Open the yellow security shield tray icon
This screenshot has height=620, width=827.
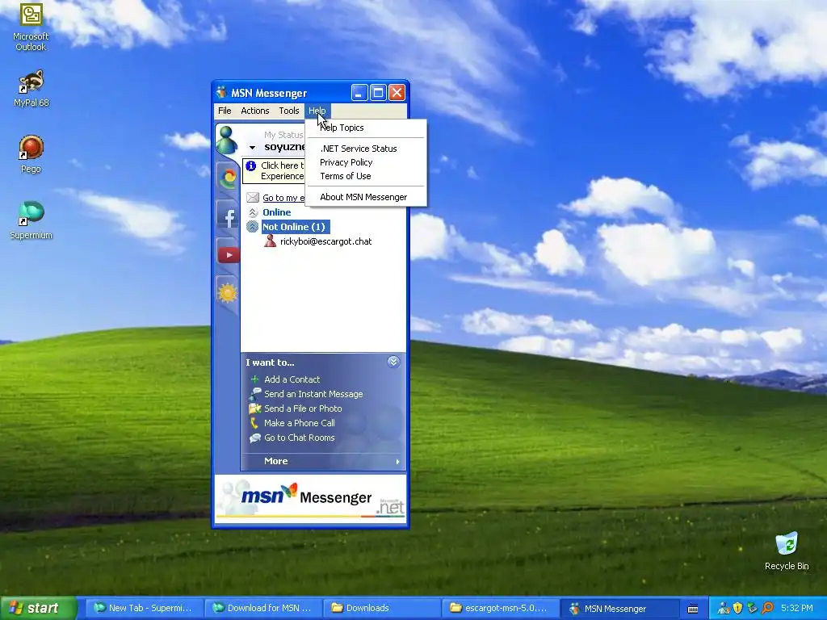[x=737, y=608]
